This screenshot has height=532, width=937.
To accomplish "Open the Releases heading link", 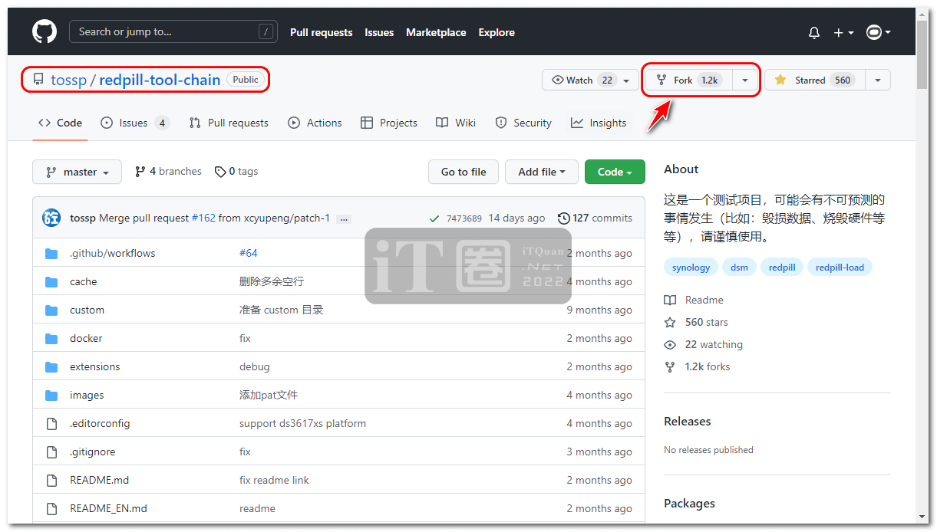I will pos(688,421).
